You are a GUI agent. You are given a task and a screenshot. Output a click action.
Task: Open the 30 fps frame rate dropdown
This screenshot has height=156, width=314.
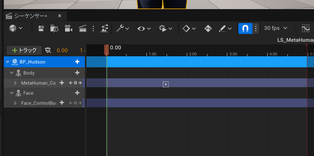[275, 28]
